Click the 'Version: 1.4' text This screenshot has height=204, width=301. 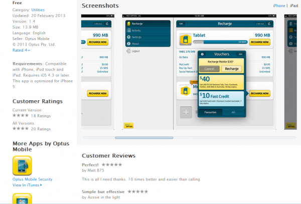click(24, 21)
